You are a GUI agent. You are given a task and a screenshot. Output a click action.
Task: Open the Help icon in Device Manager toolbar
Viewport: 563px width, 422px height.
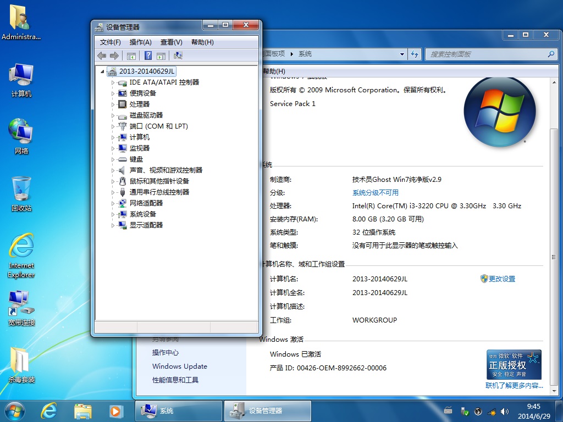148,55
